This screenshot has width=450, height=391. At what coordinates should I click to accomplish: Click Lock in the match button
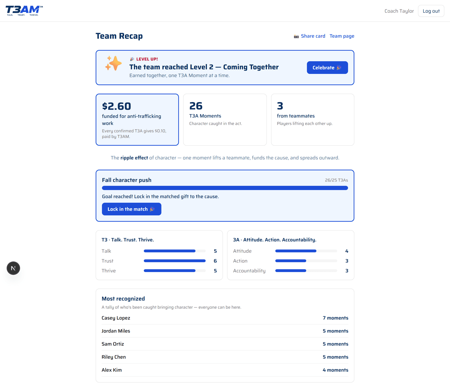pyautogui.click(x=131, y=209)
